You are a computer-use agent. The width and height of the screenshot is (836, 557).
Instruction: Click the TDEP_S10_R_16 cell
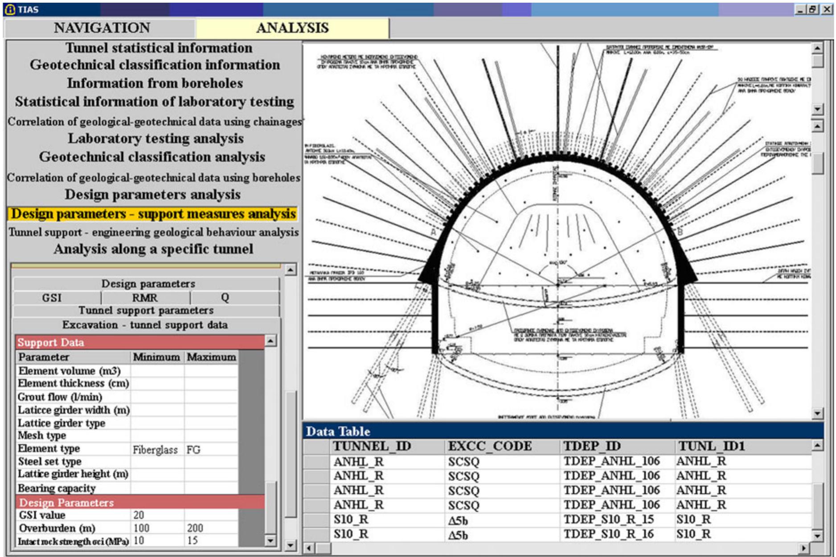(617, 534)
